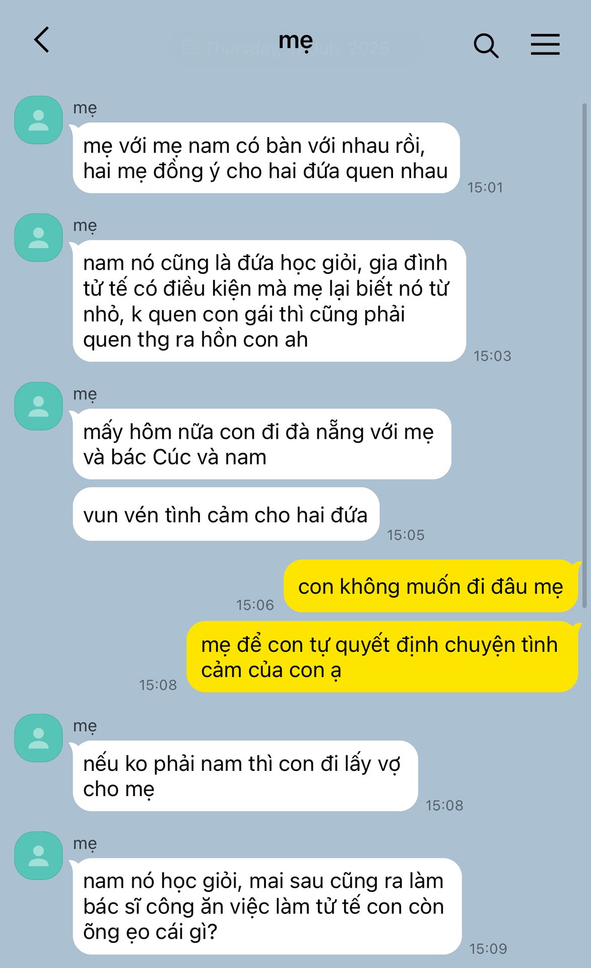The image size is (591, 968).
Task: Tap mẹ's avatar beside the đà nẵng message
Action: pos(38,406)
